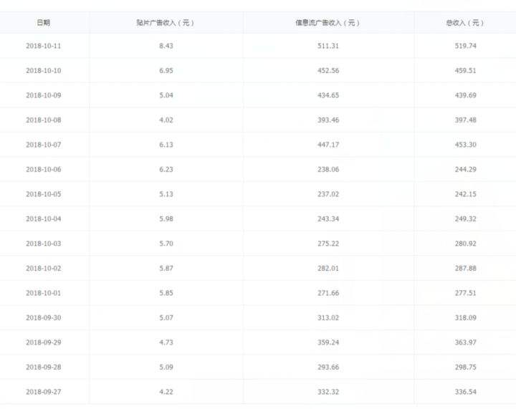Click the feed ad income value 238.06

[x=328, y=169]
